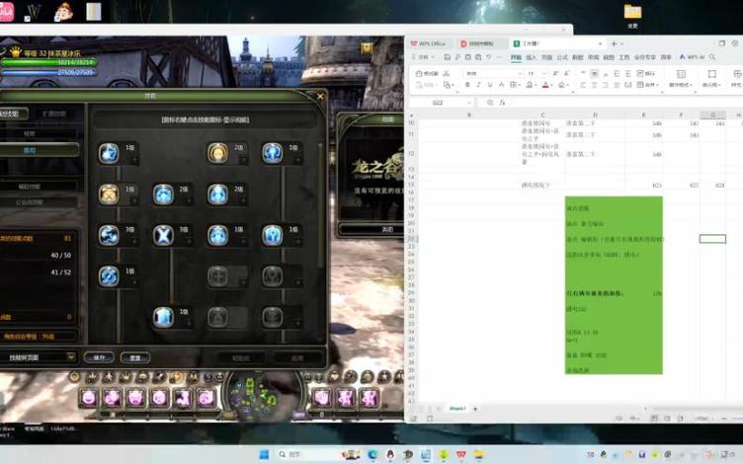
Task: Click the first pink skill on the hotbar
Action: click(88, 397)
